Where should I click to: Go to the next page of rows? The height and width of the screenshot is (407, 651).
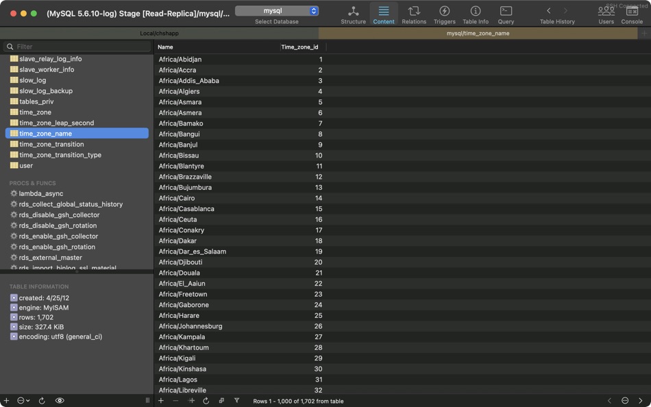[640, 401]
